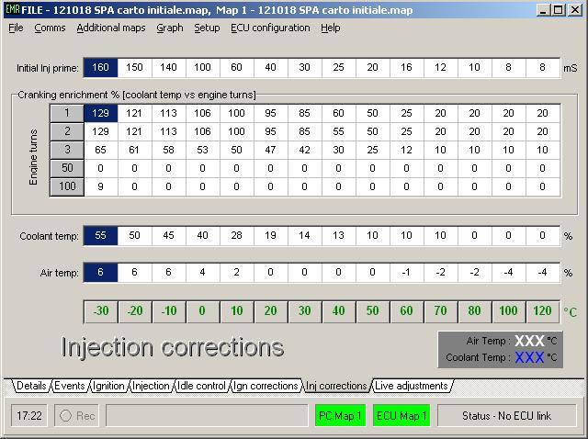Switch to the Details tab
The height and width of the screenshot is (439, 588).
tap(31, 386)
